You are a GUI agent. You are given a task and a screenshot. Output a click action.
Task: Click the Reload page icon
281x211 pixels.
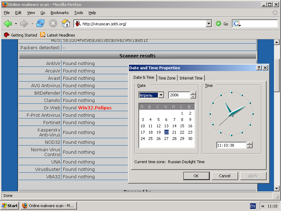pos(40,24)
